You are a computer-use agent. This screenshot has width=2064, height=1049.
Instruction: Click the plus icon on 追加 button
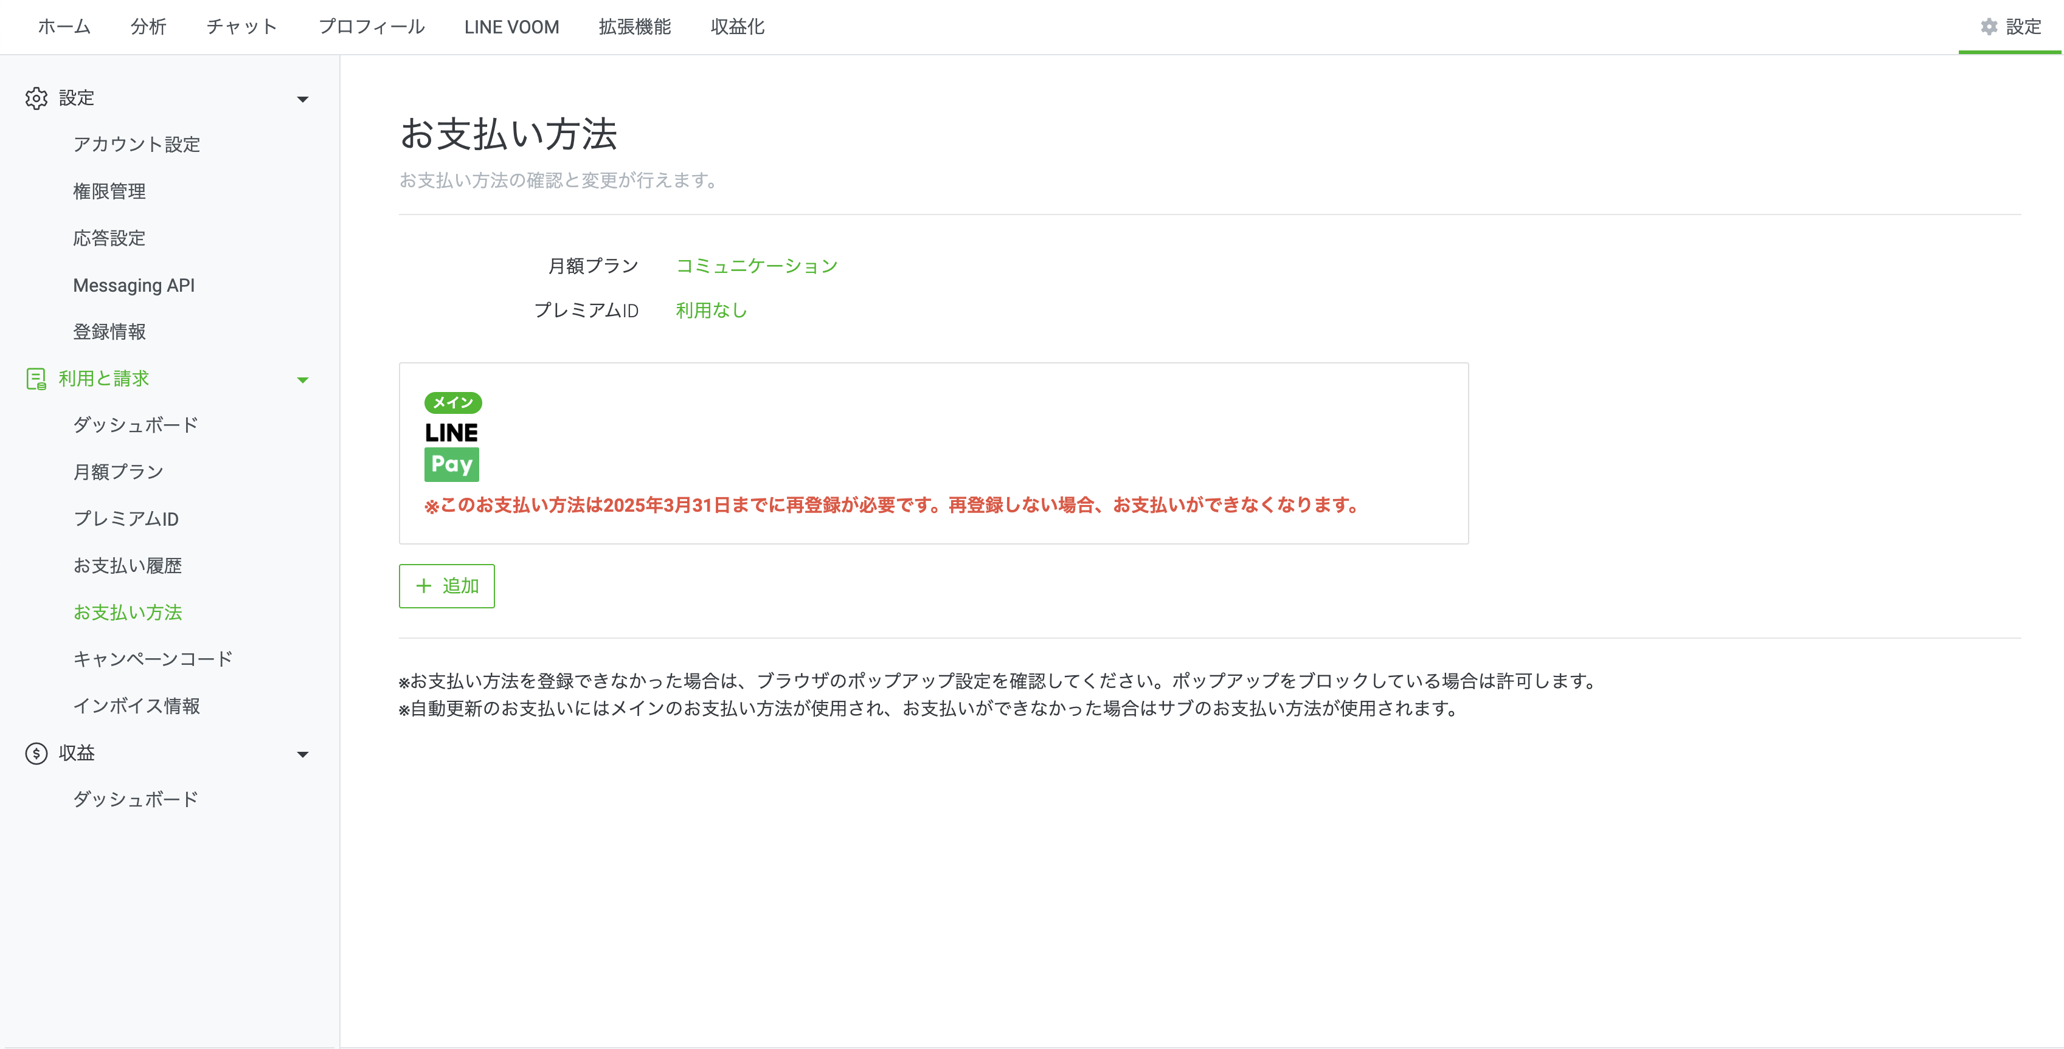coord(424,586)
